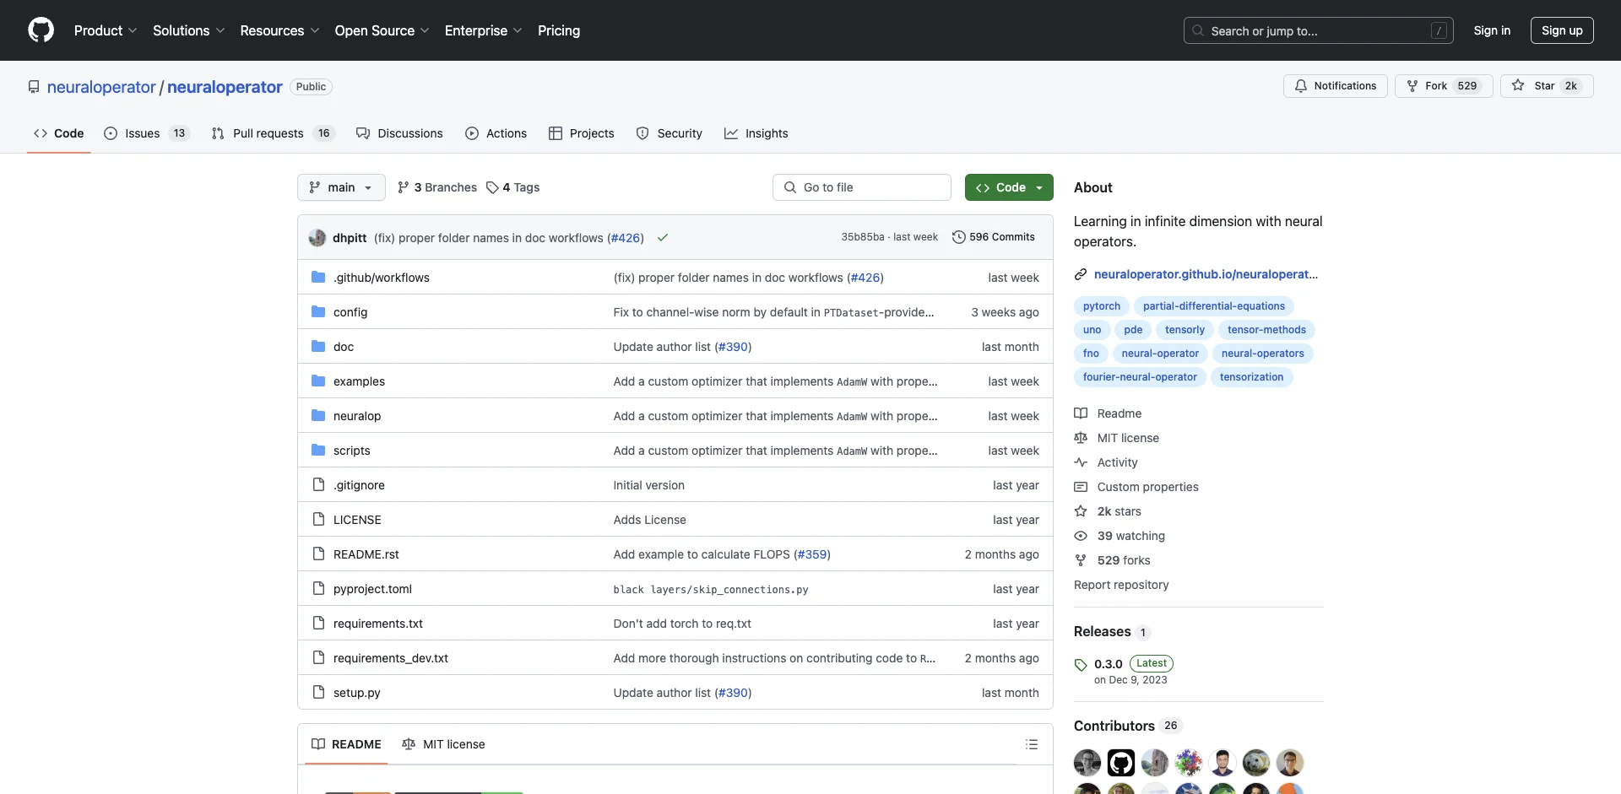Select the README tab

click(346, 744)
